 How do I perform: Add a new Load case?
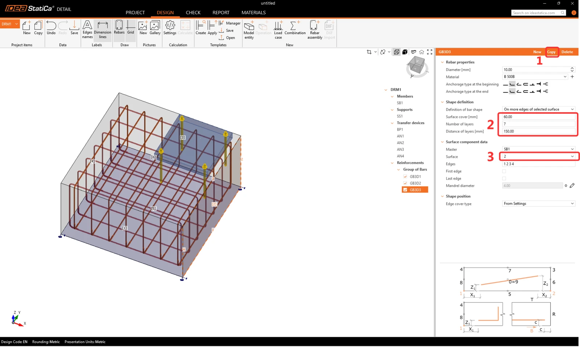278,30
